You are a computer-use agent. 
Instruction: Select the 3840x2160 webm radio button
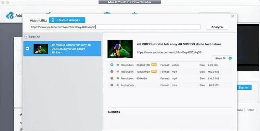click(112, 65)
